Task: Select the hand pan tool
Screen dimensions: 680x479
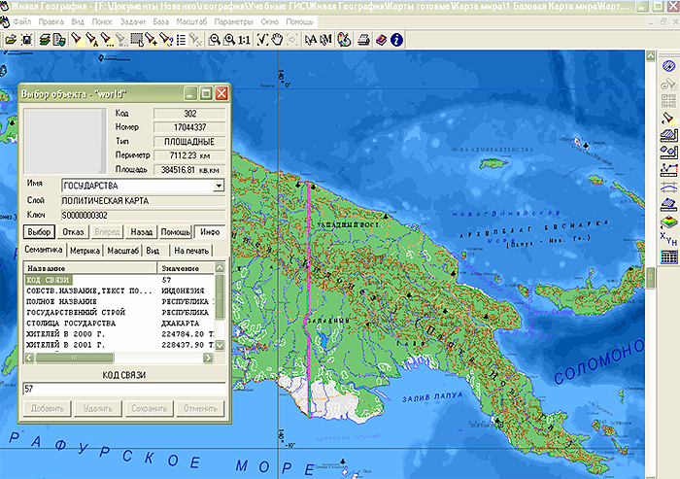Action: click(x=277, y=40)
